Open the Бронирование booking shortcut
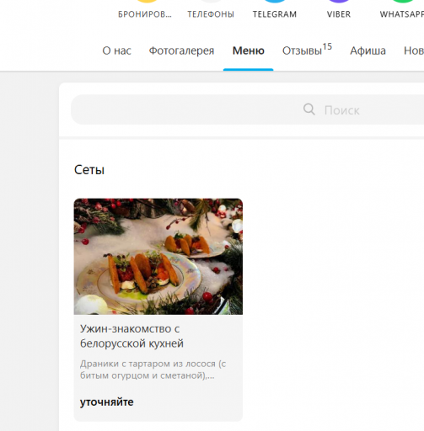Image resolution: width=424 pixels, height=431 pixels. (145, 11)
